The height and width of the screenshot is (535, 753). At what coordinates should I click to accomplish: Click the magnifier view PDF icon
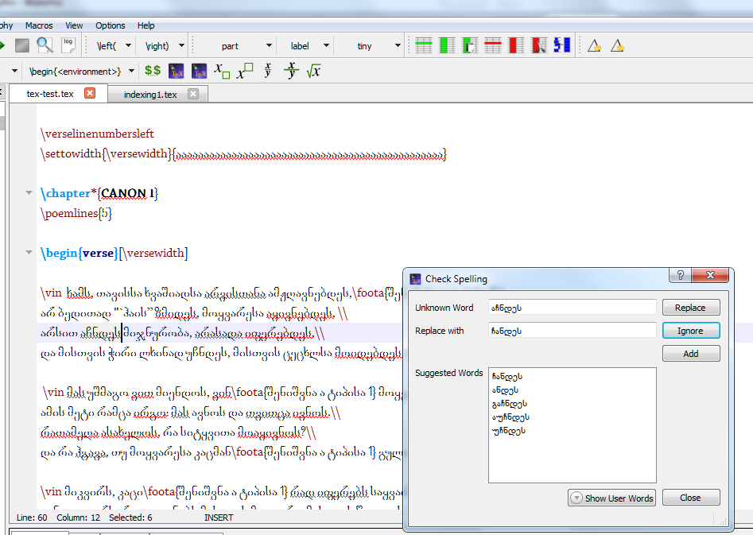[45, 45]
